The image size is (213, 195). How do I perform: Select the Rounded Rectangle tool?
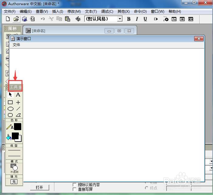point(10,115)
